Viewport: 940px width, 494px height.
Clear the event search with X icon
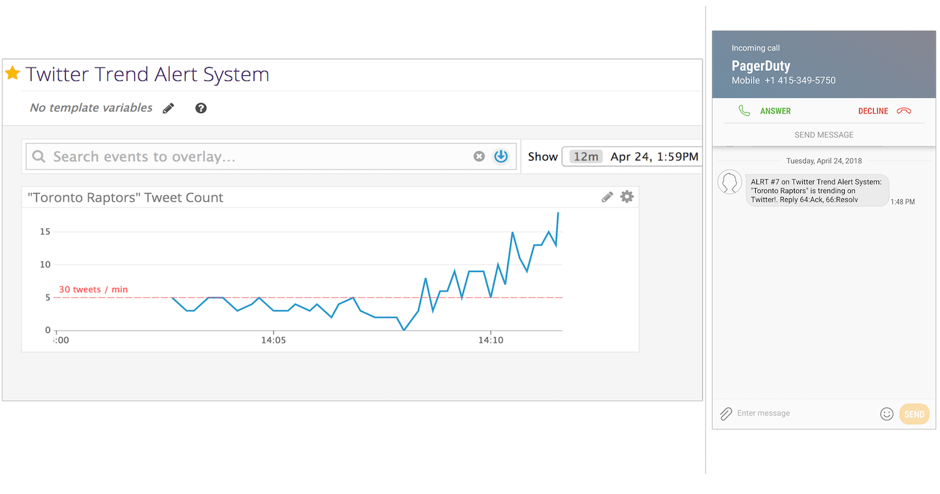(479, 156)
